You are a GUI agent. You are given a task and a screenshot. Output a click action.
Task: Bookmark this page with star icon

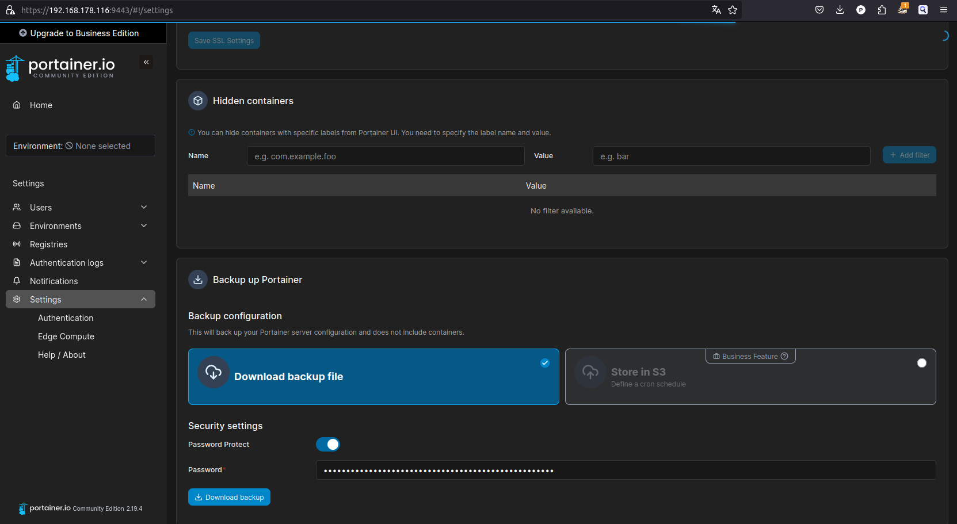tap(733, 10)
